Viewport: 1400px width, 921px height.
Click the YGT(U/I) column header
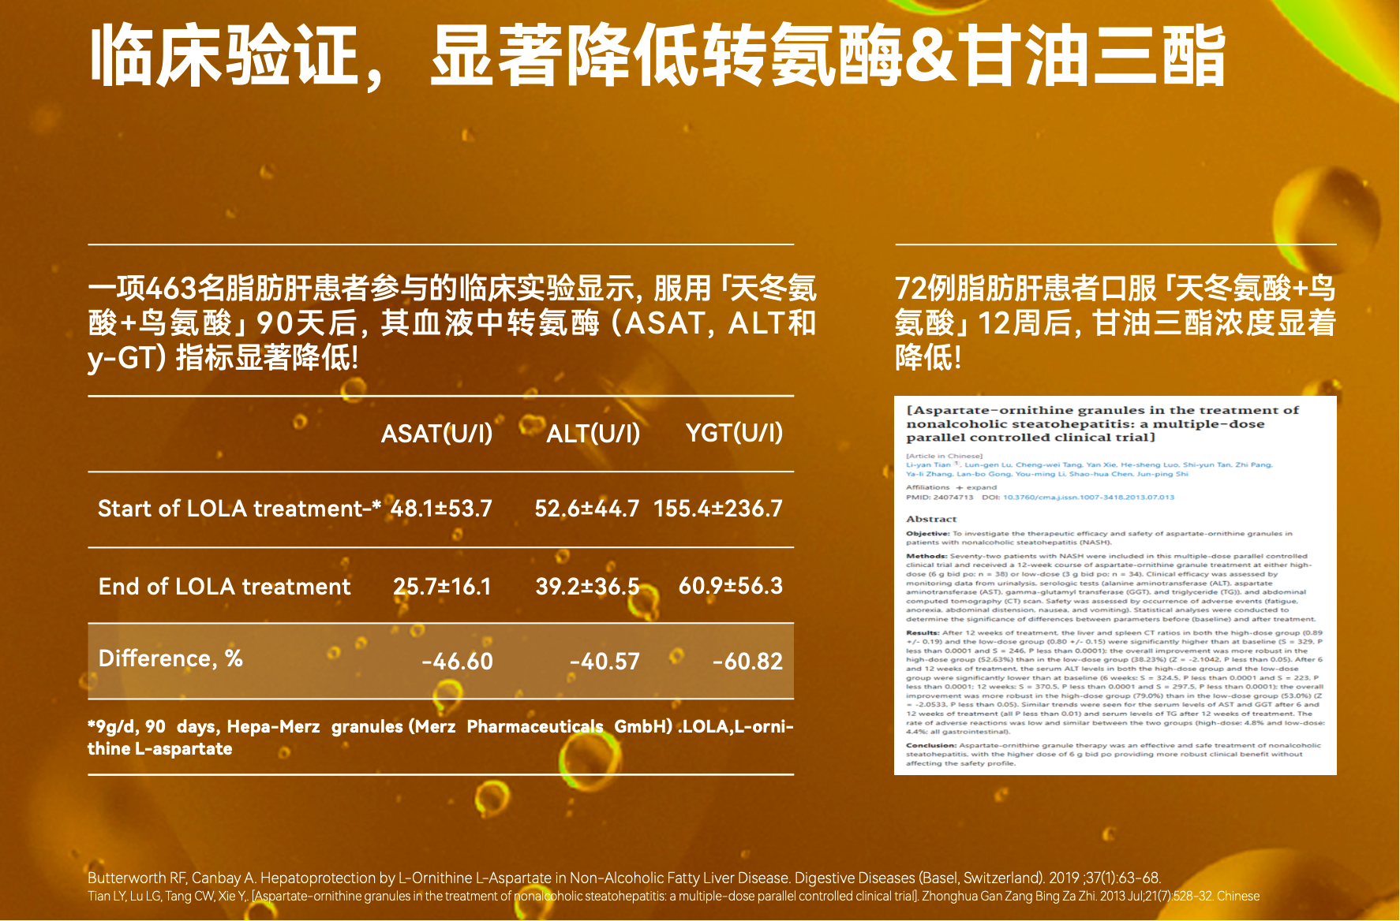tap(734, 433)
